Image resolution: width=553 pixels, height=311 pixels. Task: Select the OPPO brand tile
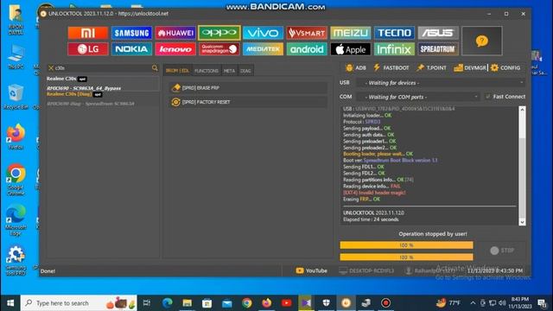(219, 33)
